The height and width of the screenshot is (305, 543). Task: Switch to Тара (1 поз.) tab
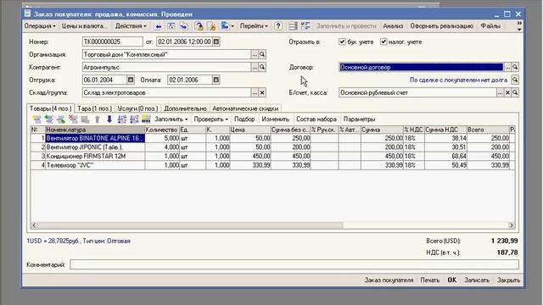click(94, 108)
